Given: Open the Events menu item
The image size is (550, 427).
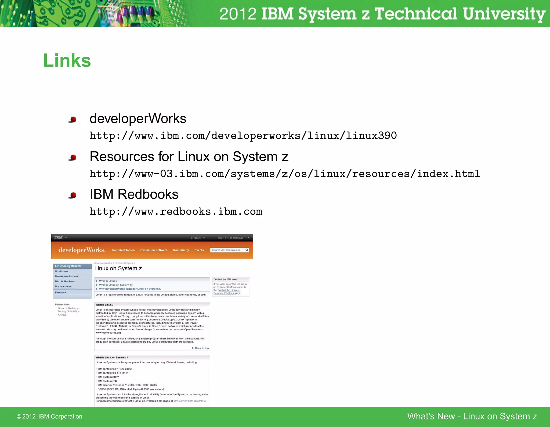Looking at the screenshot, I should click(199, 250).
